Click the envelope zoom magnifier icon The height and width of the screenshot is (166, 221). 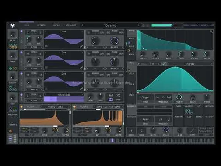211,32
